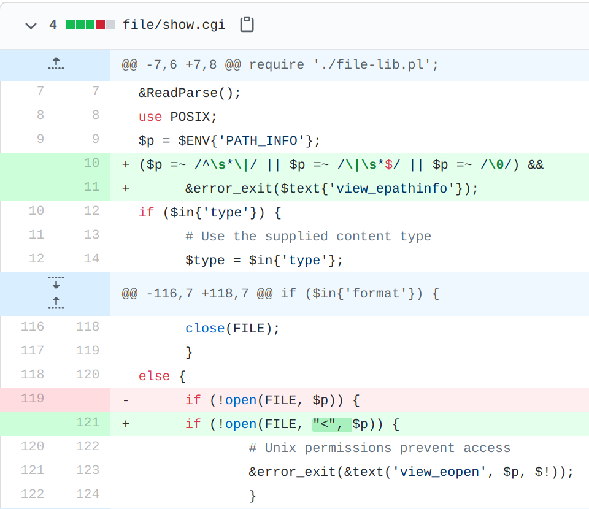The height and width of the screenshot is (509, 589).
Task: Collapse the file/show.cgi diff with the chevron
Action: click(30, 25)
